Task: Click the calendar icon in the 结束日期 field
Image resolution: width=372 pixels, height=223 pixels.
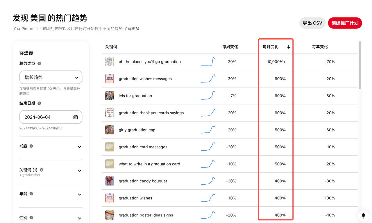Action: tap(75, 117)
